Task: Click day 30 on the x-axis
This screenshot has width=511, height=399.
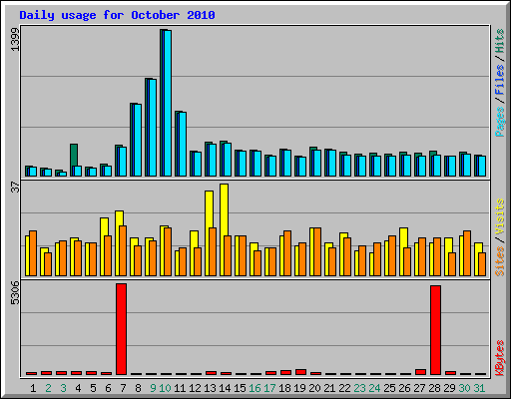Action: [464, 388]
